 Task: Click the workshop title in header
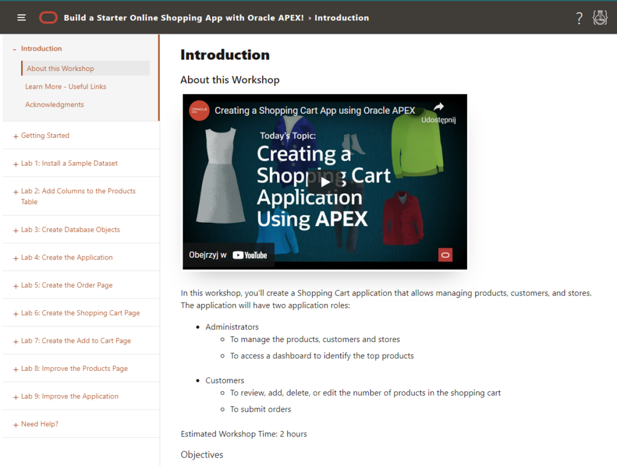(x=184, y=17)
